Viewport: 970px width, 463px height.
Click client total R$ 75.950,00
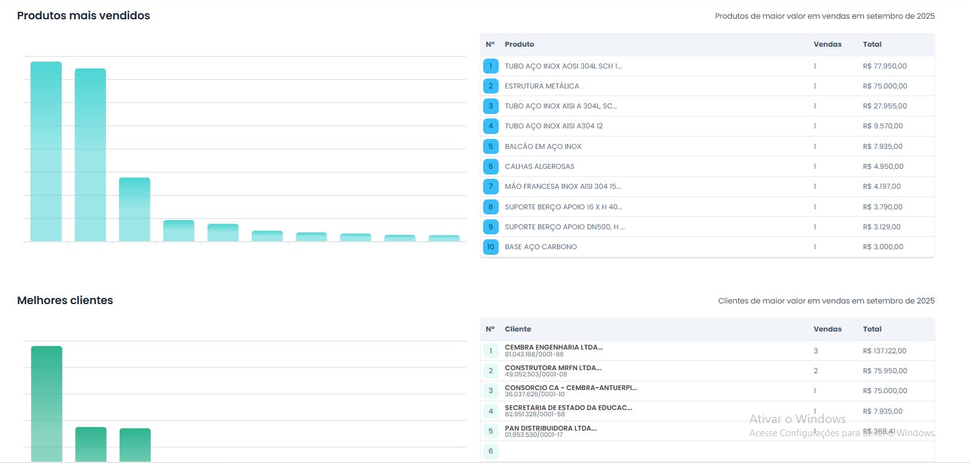pos(885,371)
